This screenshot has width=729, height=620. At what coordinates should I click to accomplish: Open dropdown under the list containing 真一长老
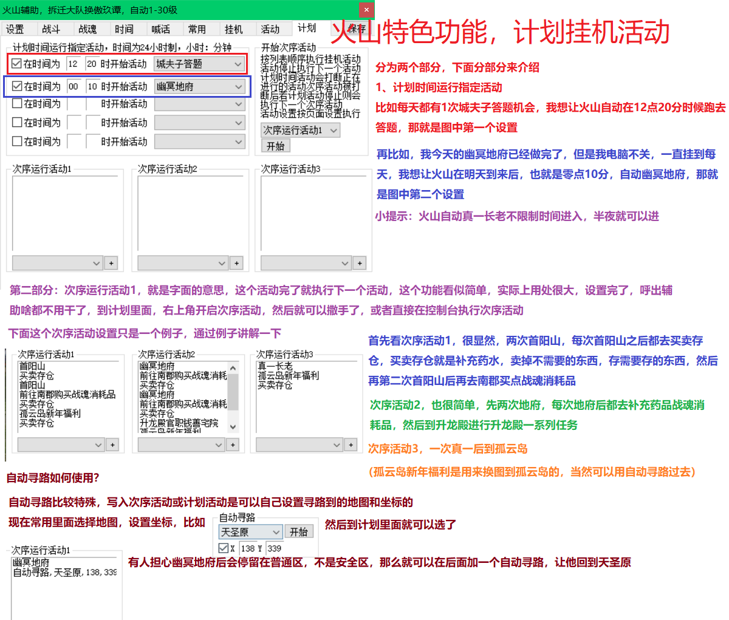click(299, 445)
